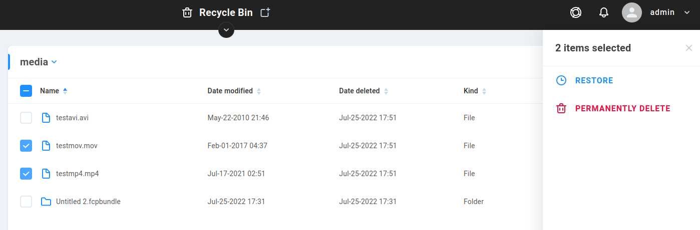This screenshot has width=700, height=230.
Task: Click the file icon of testmp4.mp4
Action: [46, 174]
